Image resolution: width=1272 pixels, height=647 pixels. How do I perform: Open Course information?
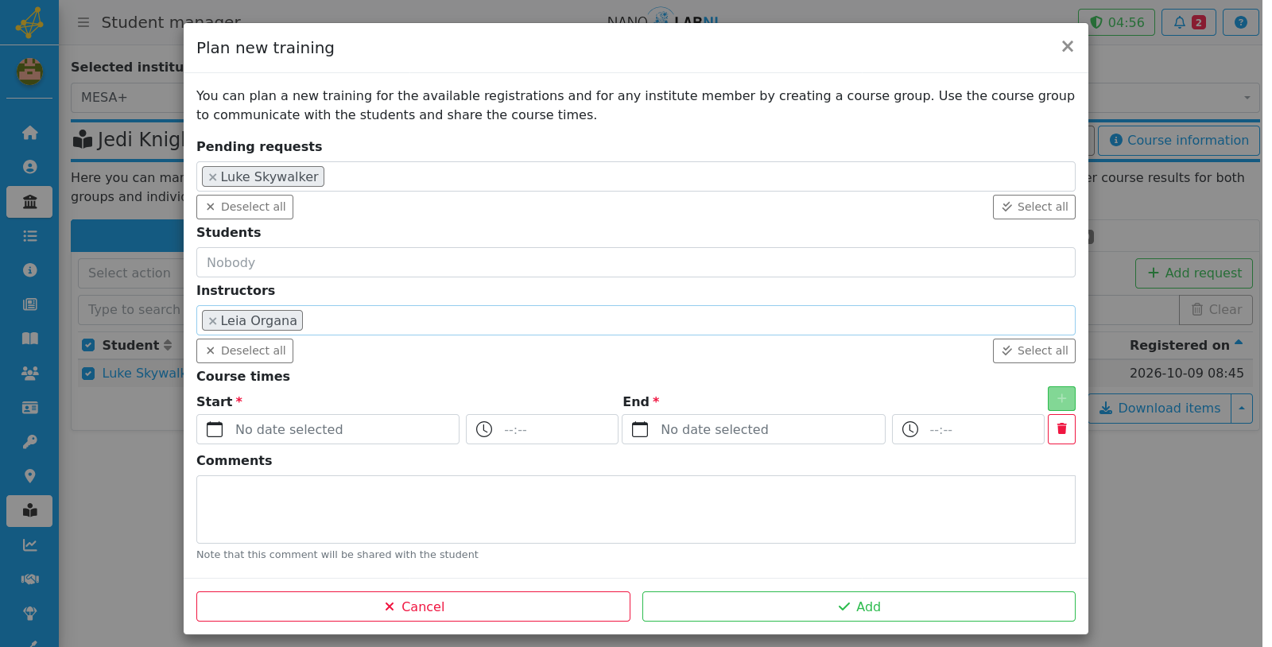pos(1179,141)
